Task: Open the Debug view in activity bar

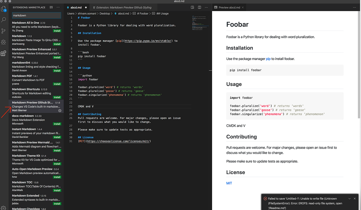Action: coord(4,42)
